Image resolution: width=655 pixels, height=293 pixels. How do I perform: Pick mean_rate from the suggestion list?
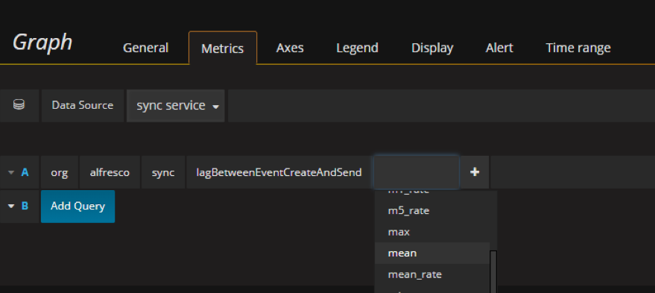click(x=432, y=274)
